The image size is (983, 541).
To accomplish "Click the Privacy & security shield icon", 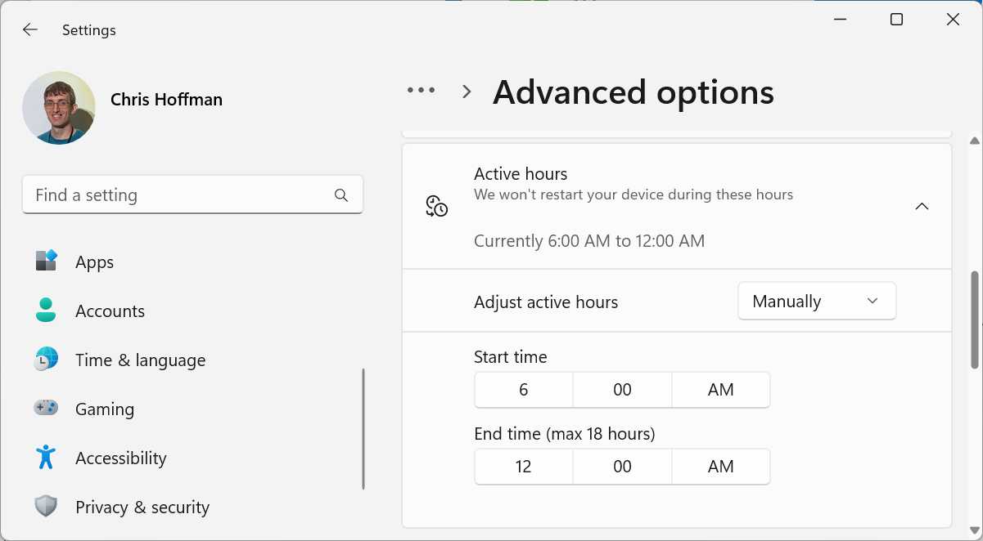I will [x=46, y=507].
